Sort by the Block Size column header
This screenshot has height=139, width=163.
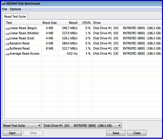point(50,23)
